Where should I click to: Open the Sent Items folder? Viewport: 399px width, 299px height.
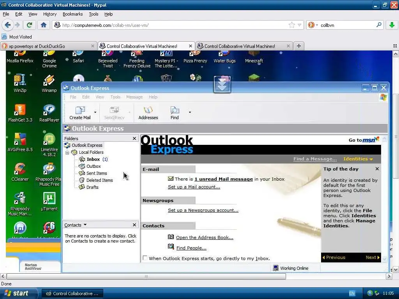[x=93, y=173]
